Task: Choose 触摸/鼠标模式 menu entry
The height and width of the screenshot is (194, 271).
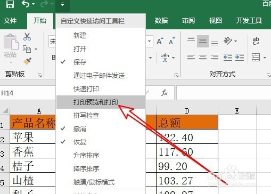Action: point(101,182)
